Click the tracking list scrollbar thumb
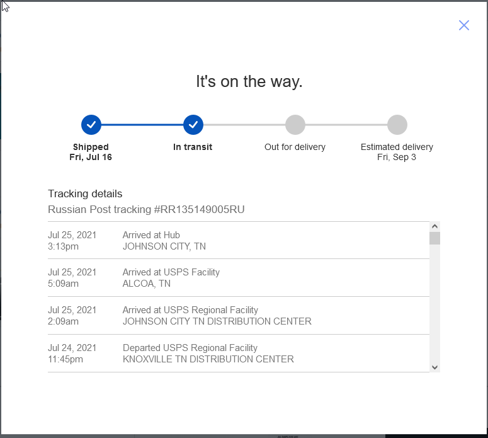488x438 pixels. (434, 238)
